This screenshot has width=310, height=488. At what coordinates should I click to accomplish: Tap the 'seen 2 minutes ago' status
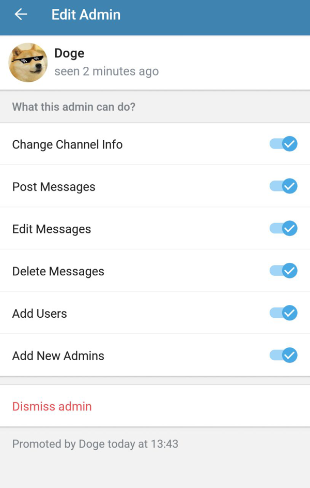106,71
